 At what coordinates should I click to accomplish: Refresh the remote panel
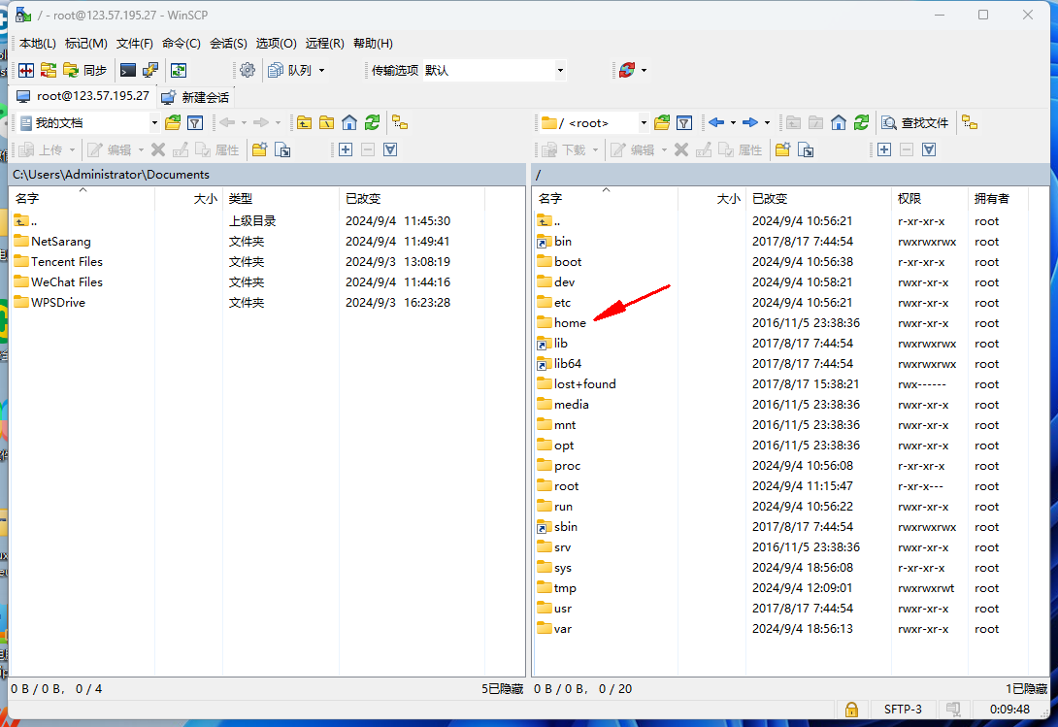click(861, 123)
